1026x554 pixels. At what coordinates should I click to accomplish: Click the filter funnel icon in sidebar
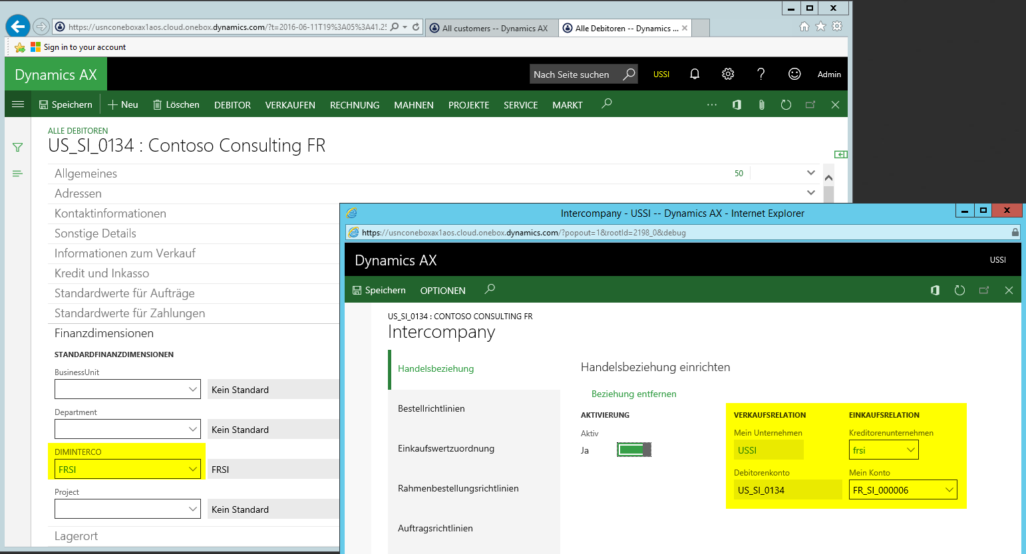tap(18, 147)
